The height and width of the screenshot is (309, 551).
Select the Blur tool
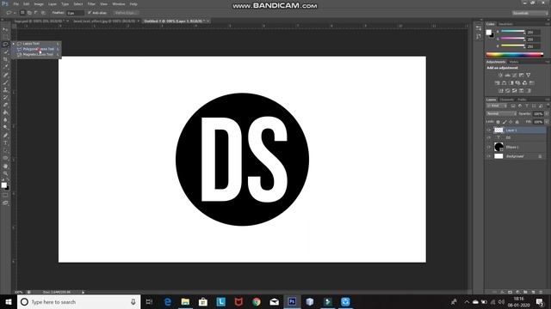coord(5,120)
